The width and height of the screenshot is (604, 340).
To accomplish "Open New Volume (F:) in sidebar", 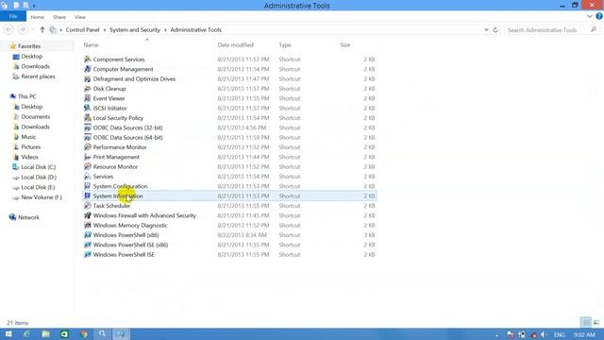I will [42, 197].
